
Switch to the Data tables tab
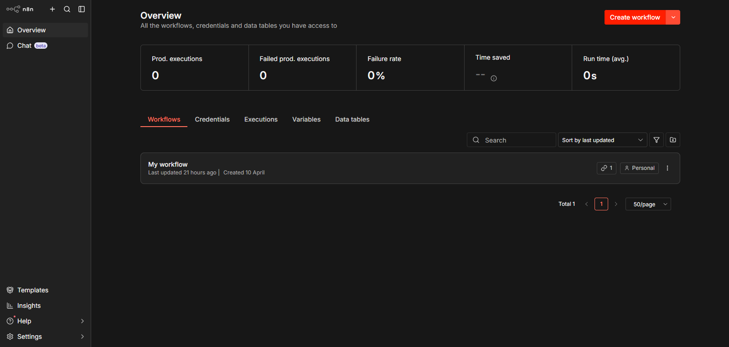pos(352,119)
